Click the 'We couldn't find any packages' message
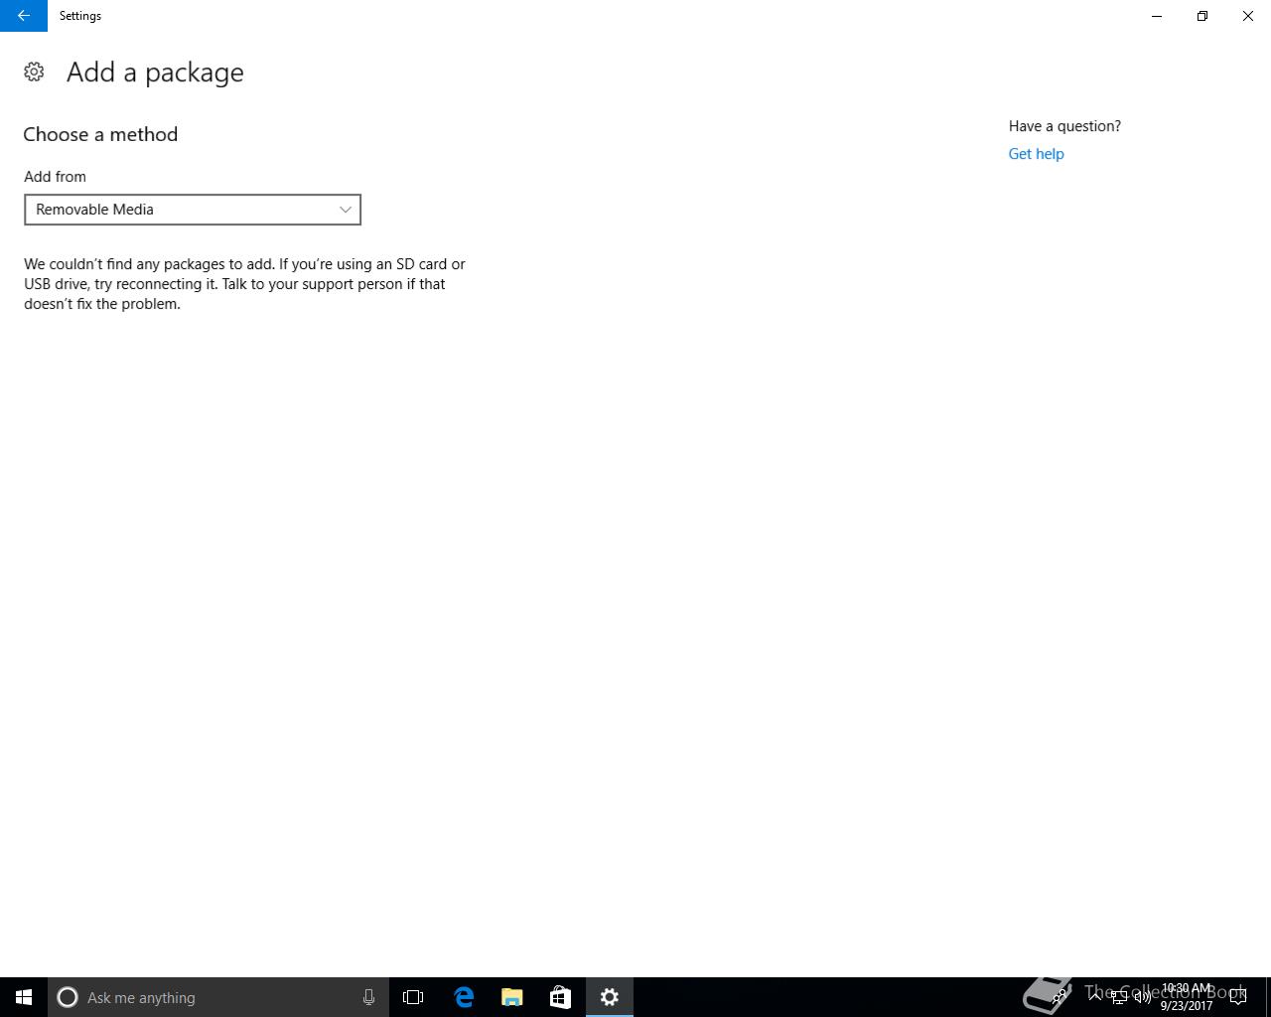Image resolution: width=1271 pixels, height=1017 pixels. point(245,284)
